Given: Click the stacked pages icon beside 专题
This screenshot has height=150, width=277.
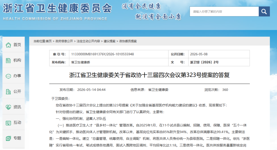Looking at the screenshot, I should coord(8,138).
